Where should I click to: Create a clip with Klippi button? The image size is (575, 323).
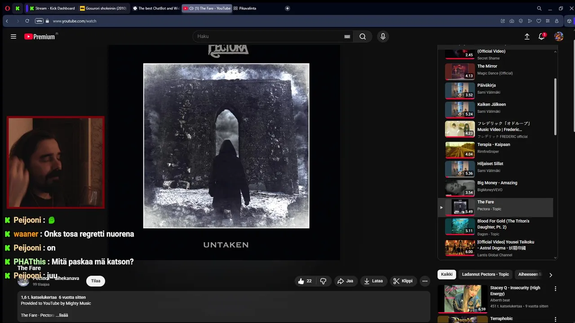point(403,281)
